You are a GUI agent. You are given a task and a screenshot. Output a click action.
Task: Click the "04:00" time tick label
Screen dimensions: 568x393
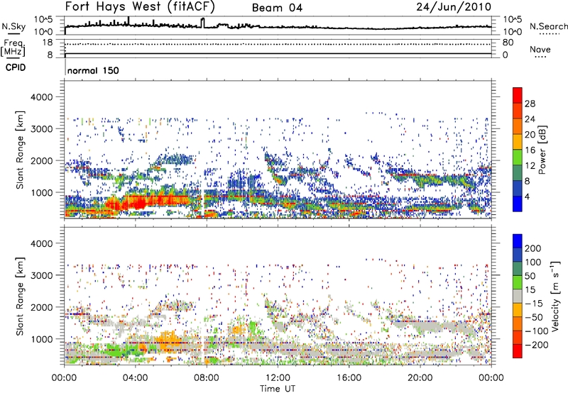click(135, 377)
